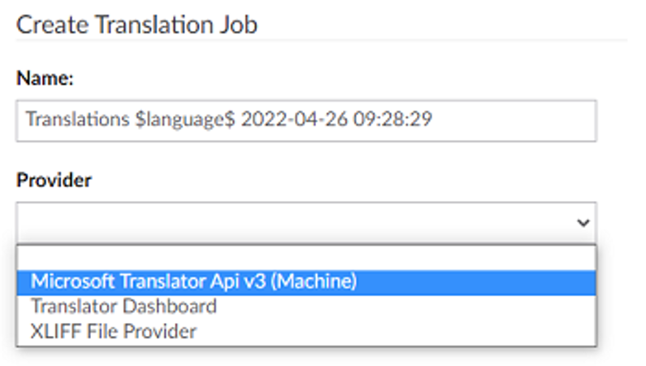Select the blank empty provider option
The height and width of the screenshot is (366, 646).
[x=306, y=257]
